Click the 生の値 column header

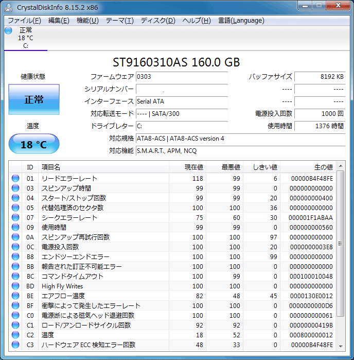coord(308,167)
